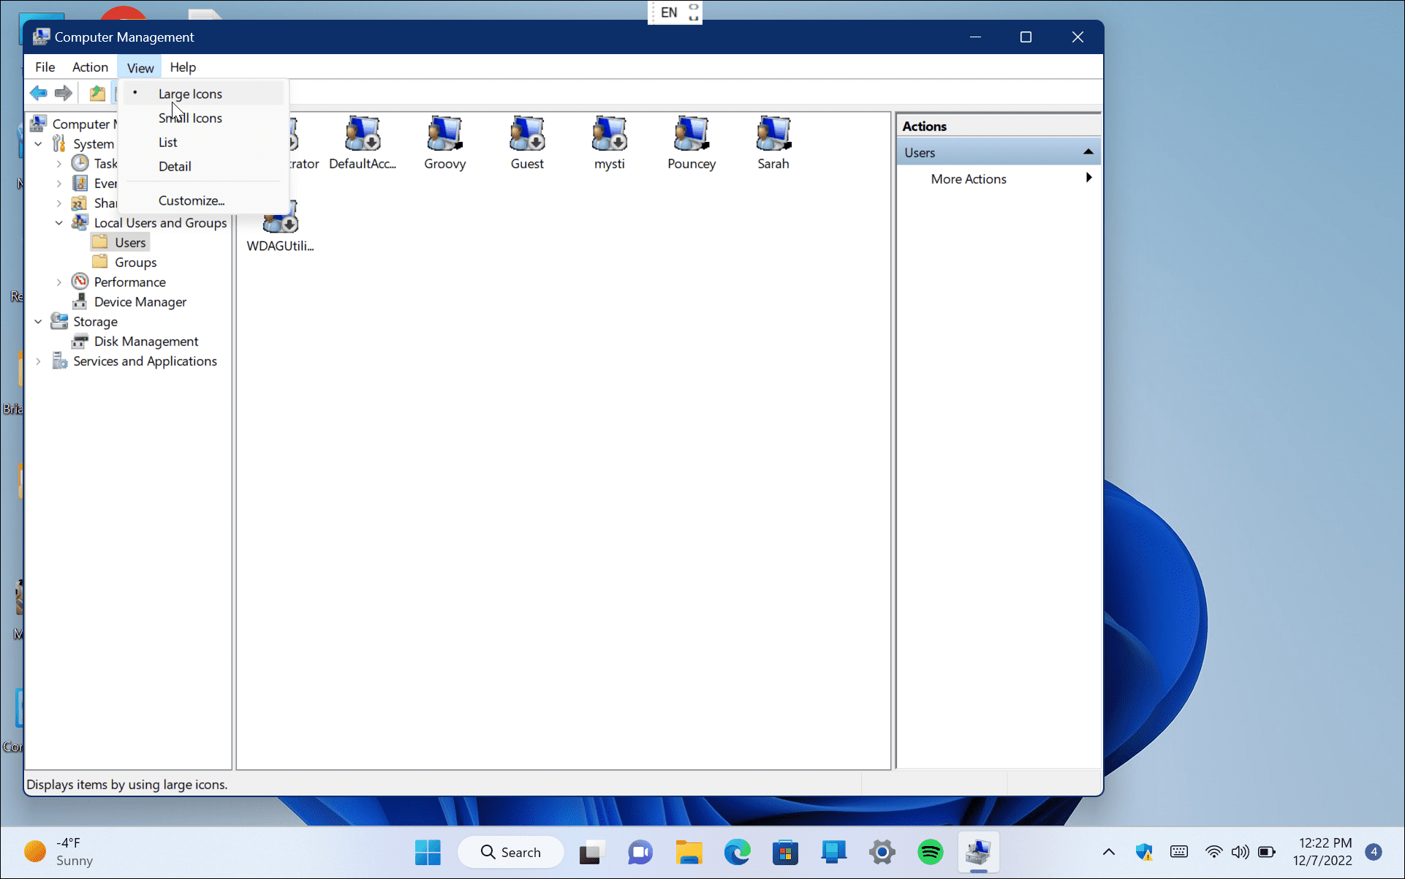Open the Action menu
The image size is (1405, 879).
90,67
